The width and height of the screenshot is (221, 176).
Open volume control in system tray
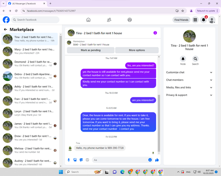coord(199,172)
